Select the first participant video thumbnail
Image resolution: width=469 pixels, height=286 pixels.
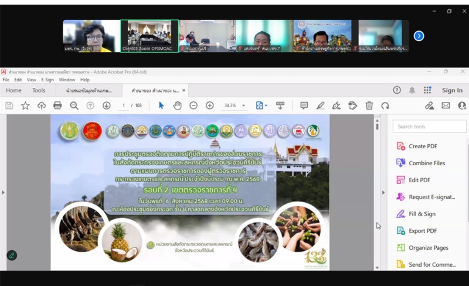(91, 36)
